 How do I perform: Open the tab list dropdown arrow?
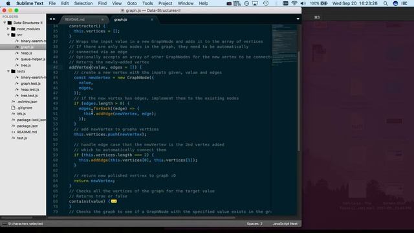point(298,19)
